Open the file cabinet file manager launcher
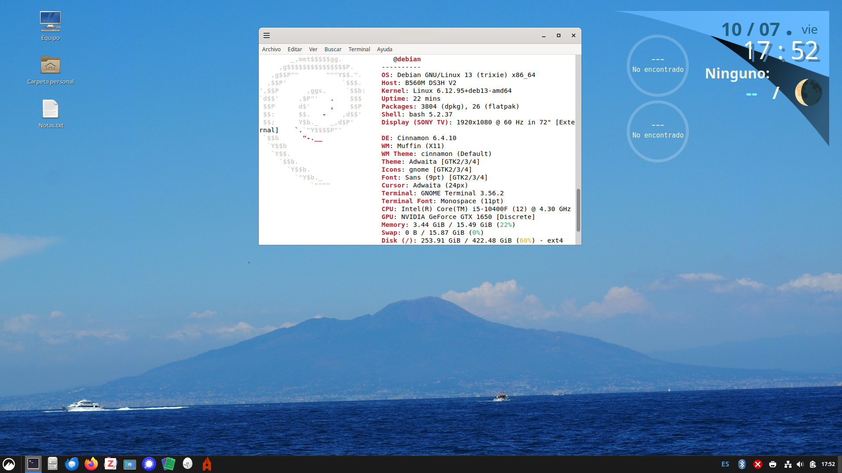This screenshot has height=473, width=842. 53,464
